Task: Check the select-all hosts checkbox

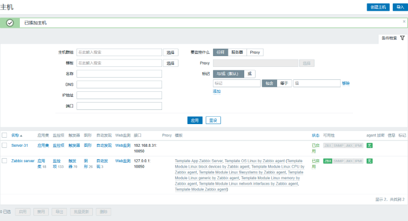Action: point(5,135)
